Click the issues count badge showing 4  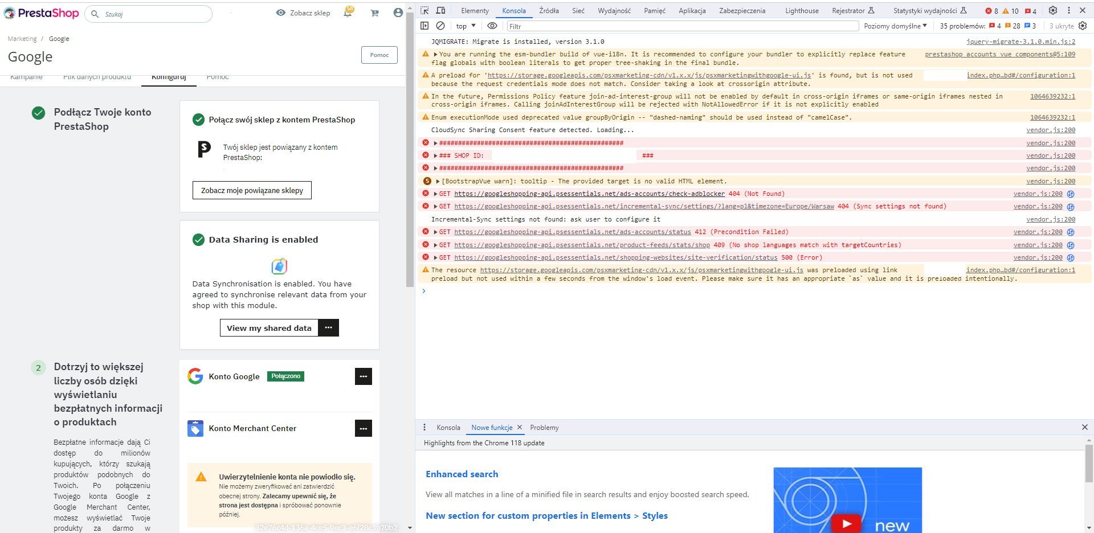pyautogui.click(x=1031, y=11)
